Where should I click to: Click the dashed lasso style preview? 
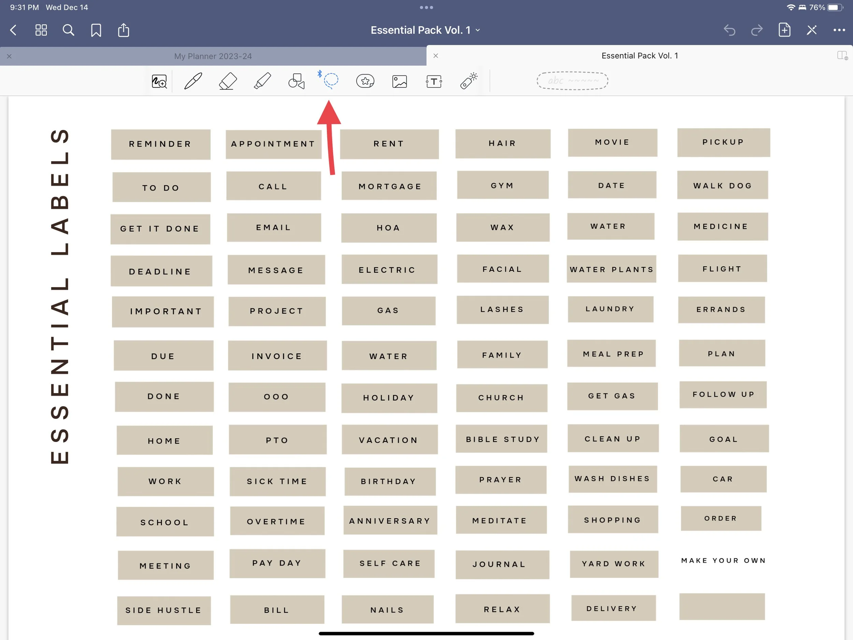[x=572, y=81]
